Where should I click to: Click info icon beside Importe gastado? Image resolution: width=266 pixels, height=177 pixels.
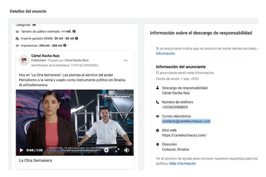pyautogui.click(x=77, y=38)
